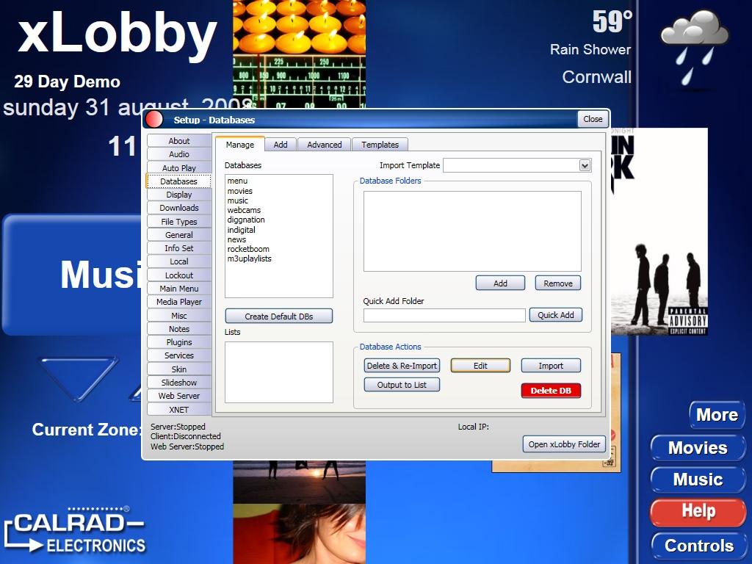752x564 pixels.
Task: Open Music from xLobby side menu
Action: 698,480
